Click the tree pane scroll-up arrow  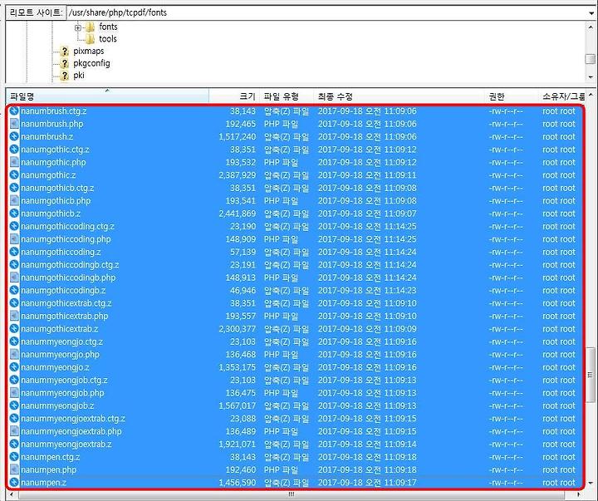(591, 27)
